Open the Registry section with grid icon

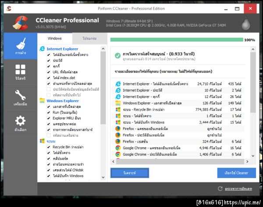coord(21,72)
